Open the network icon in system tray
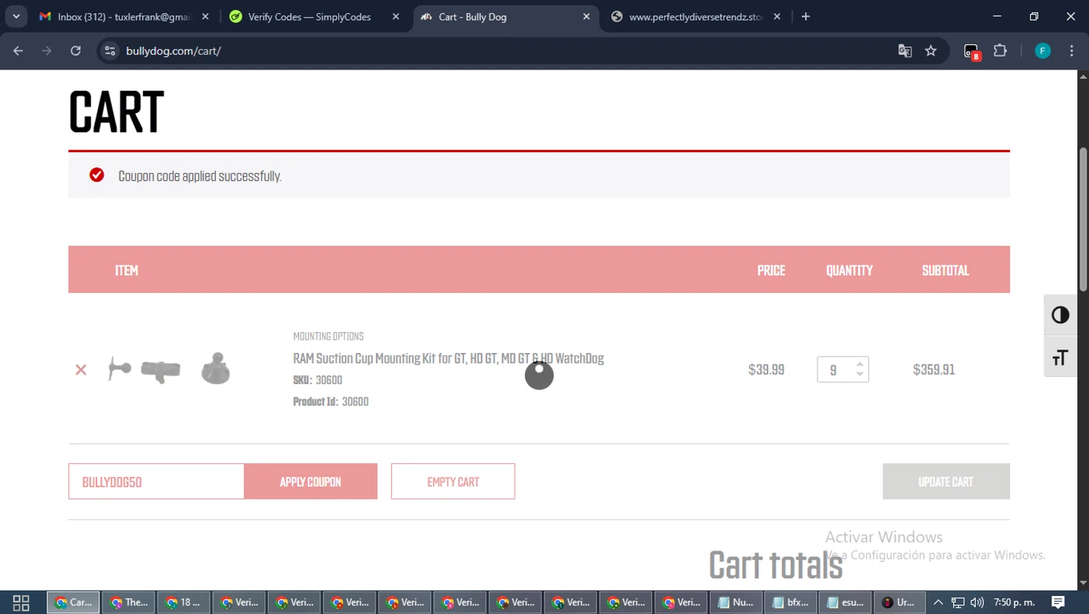This screenshot has height=614, width=1089. [958, 602]
